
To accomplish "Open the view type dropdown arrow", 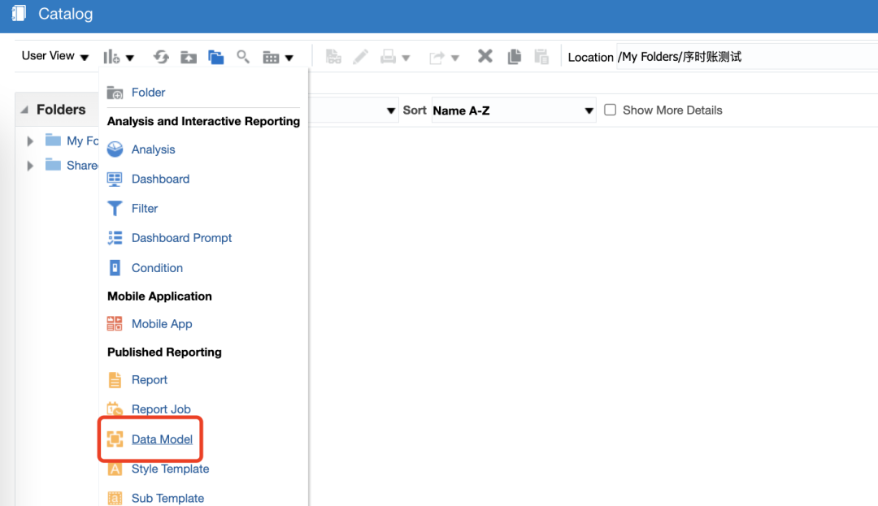I will 289,58.
